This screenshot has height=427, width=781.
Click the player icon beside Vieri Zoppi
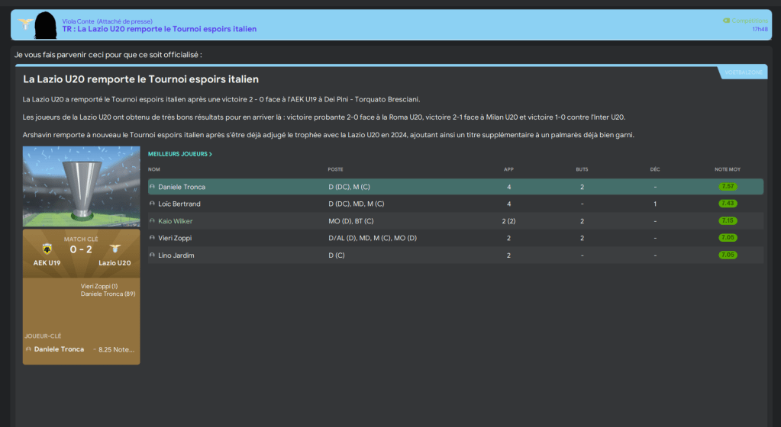click(152, 238)
